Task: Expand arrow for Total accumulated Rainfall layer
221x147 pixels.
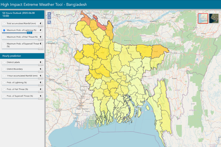Action: pyautogui.click(x=41, y=23)
